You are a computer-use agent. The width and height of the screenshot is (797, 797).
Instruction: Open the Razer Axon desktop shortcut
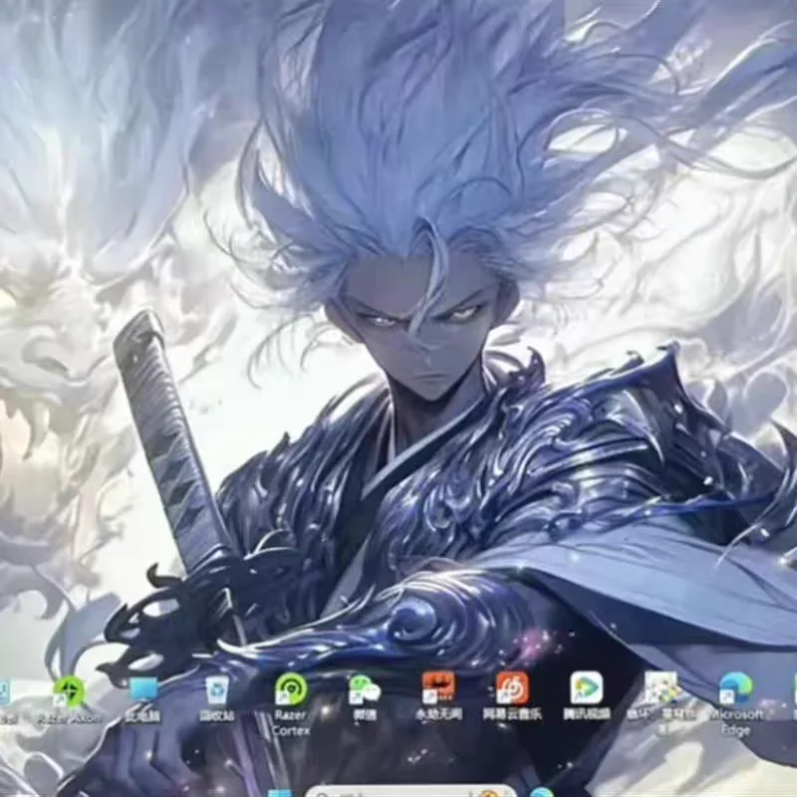click(70, 699)
